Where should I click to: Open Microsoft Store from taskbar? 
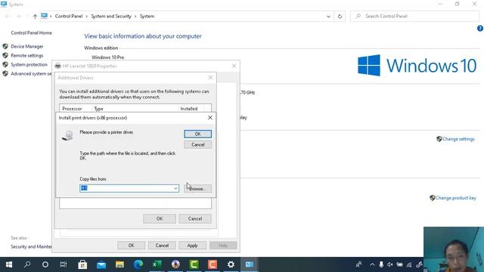(82, 264)
